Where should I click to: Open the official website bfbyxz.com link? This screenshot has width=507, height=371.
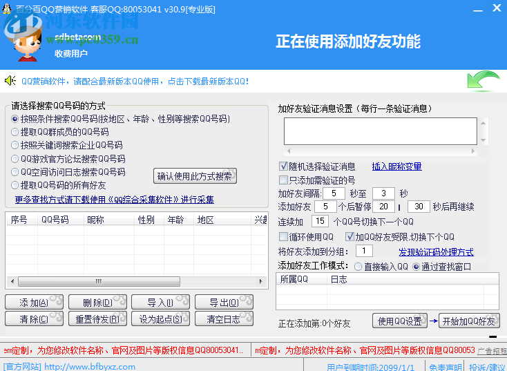90,366
